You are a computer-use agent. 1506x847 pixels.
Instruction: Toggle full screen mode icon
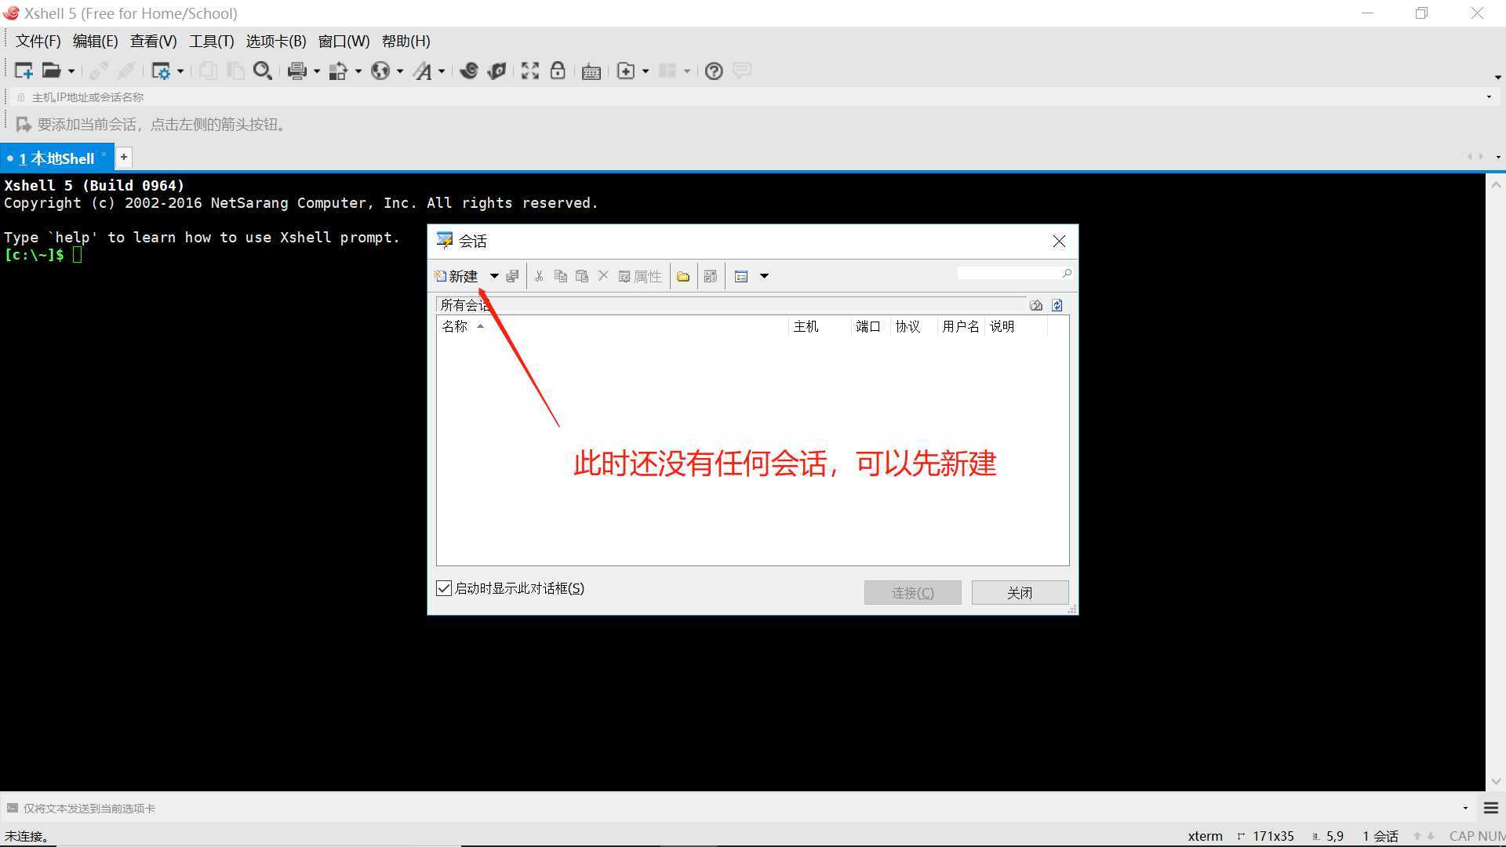coord(530,71)
